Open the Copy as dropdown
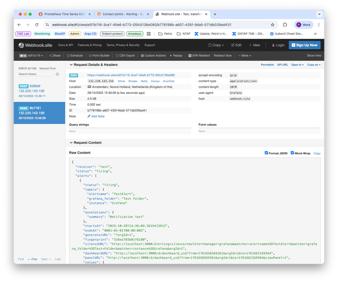The width and height of the screenshot is (338, 282). [314, 65]
